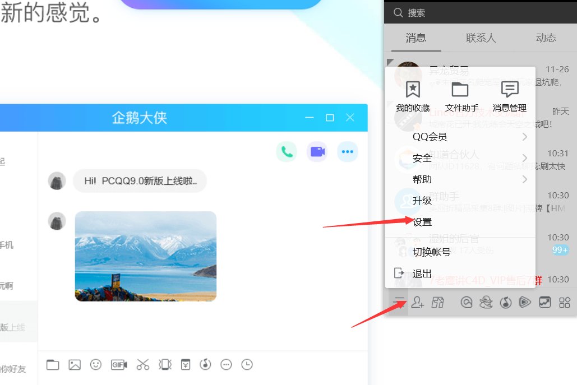
Task: Launch Tencent Video from the bottom panel
Action: click(525, 302)
